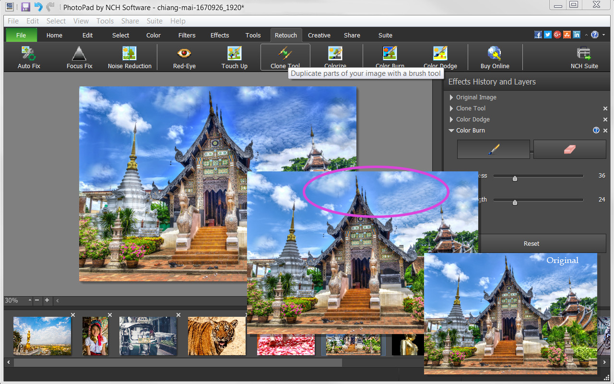614x384 pixels.
Task: Open the View menu
Action: 81,21
